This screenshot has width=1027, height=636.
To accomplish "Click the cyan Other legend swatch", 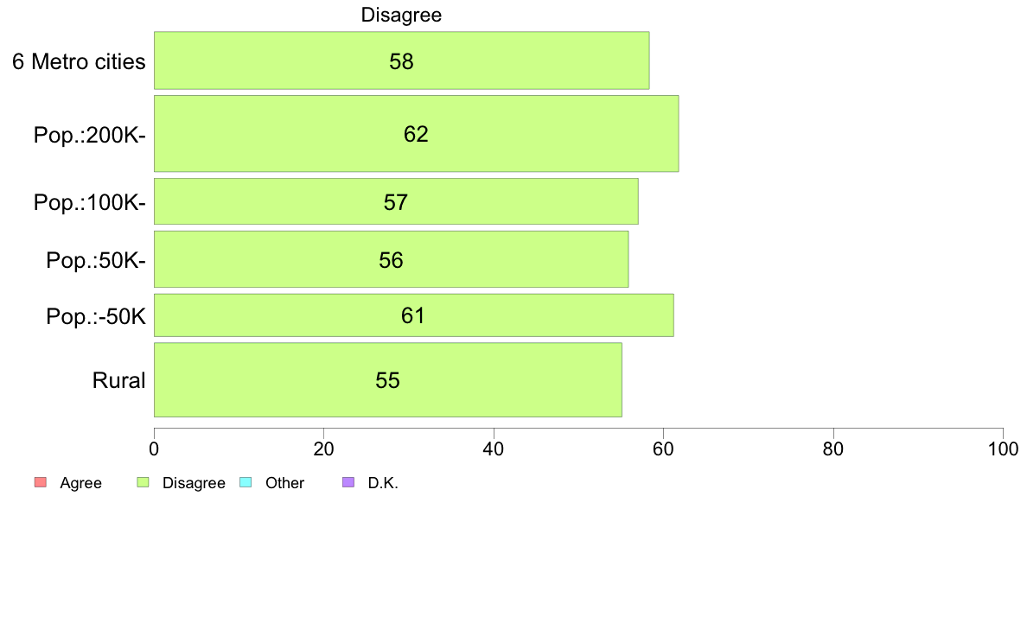I will point(246,483).
